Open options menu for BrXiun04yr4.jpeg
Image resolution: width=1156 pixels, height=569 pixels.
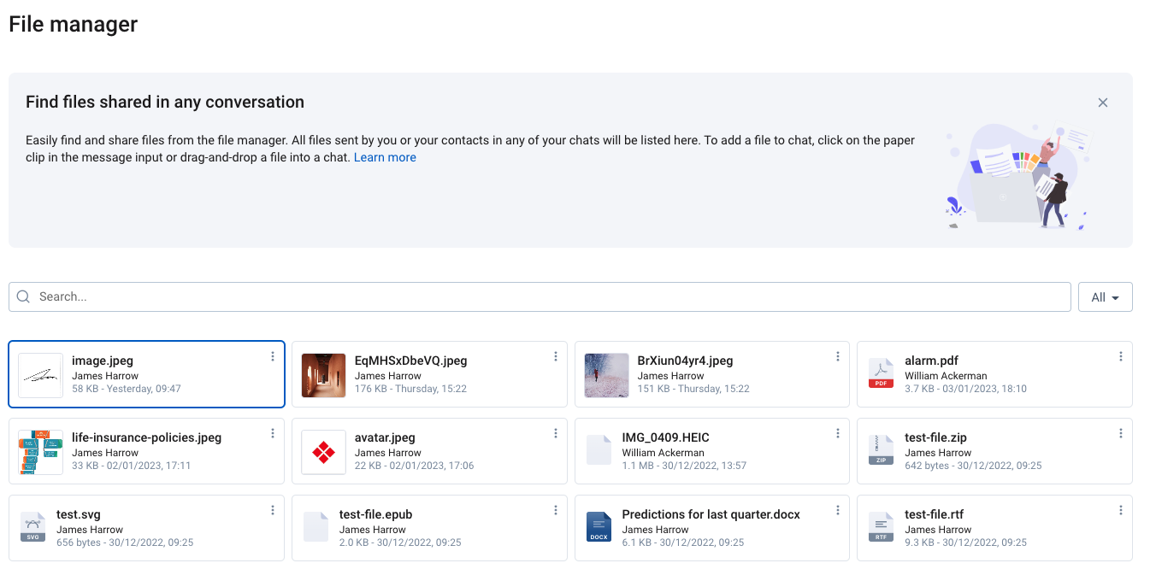(838, 356)
